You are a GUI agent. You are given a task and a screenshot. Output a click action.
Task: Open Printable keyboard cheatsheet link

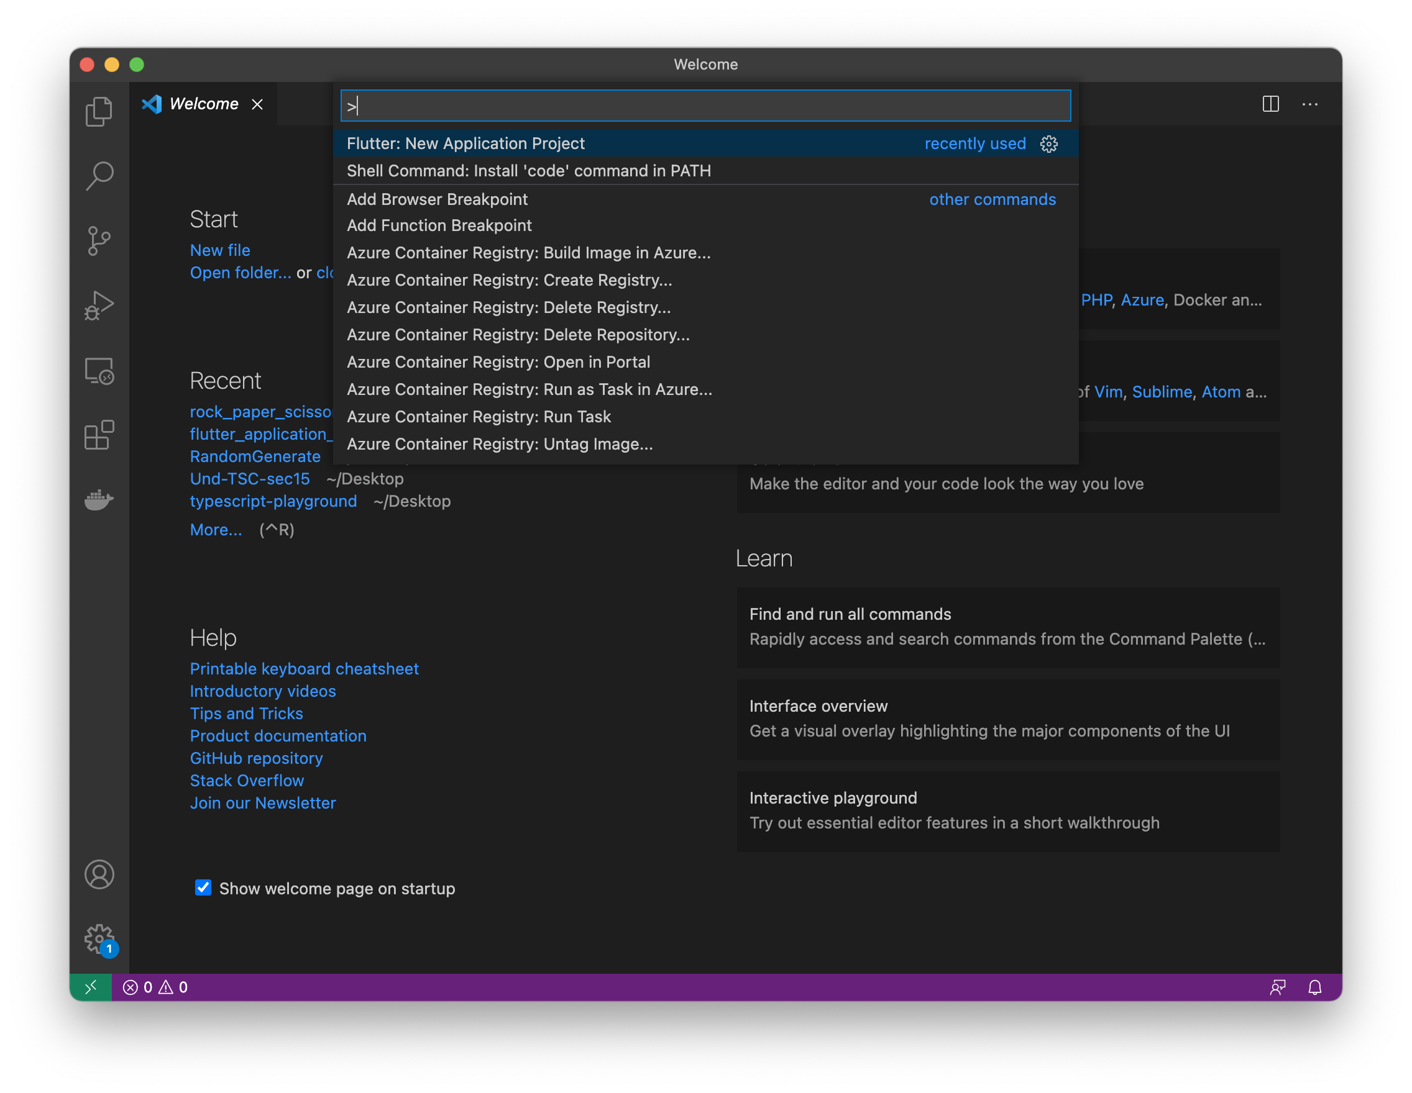[305, 669]
